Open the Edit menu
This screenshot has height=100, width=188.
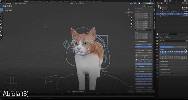click(6, 1)
